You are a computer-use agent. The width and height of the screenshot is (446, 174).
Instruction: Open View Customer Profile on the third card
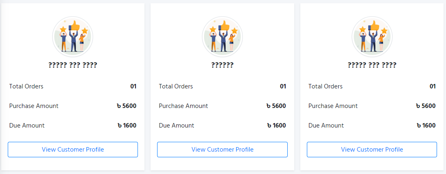[372, 150]
